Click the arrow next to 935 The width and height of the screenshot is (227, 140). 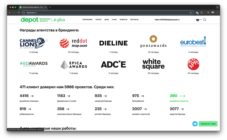click(x=105, y=96)
